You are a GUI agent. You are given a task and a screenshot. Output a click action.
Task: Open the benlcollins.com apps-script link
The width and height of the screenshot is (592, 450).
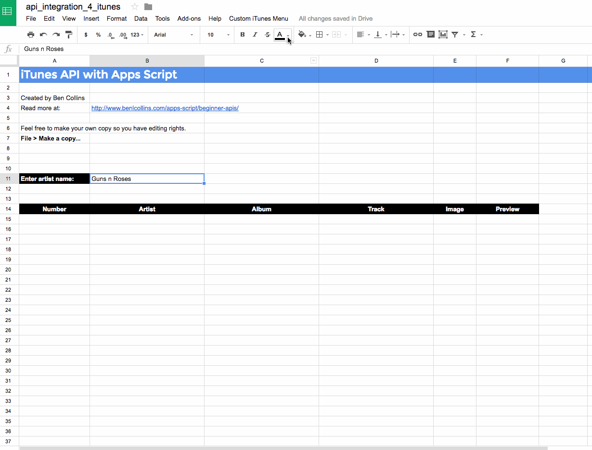165,108
